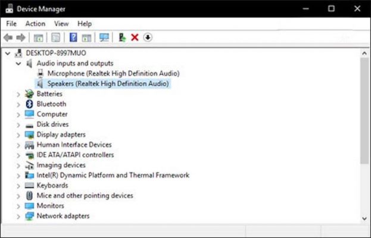Click the back arrow in toolbar
This screenshot has width=371, height=238.
(8, 37)
